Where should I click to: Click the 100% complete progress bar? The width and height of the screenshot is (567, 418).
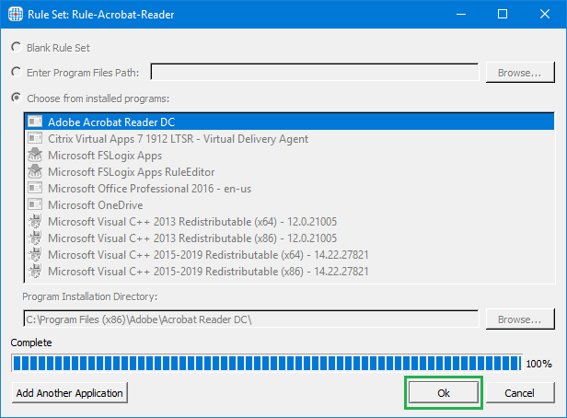[267, 363]
